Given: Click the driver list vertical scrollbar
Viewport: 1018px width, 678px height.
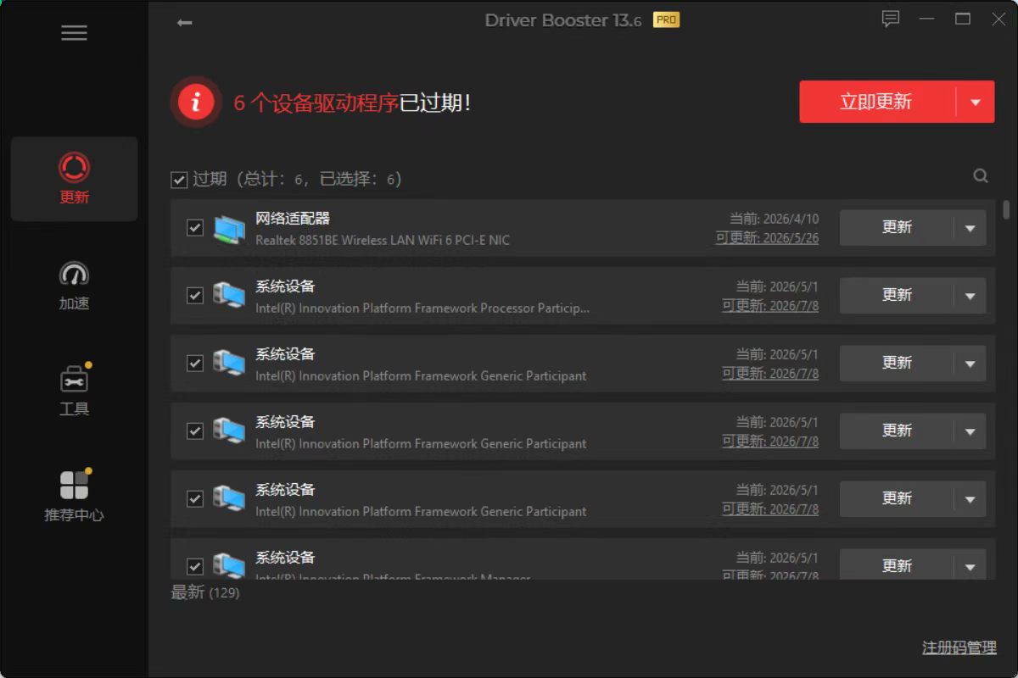Looking at the screenshot, I should [1006, 390].
